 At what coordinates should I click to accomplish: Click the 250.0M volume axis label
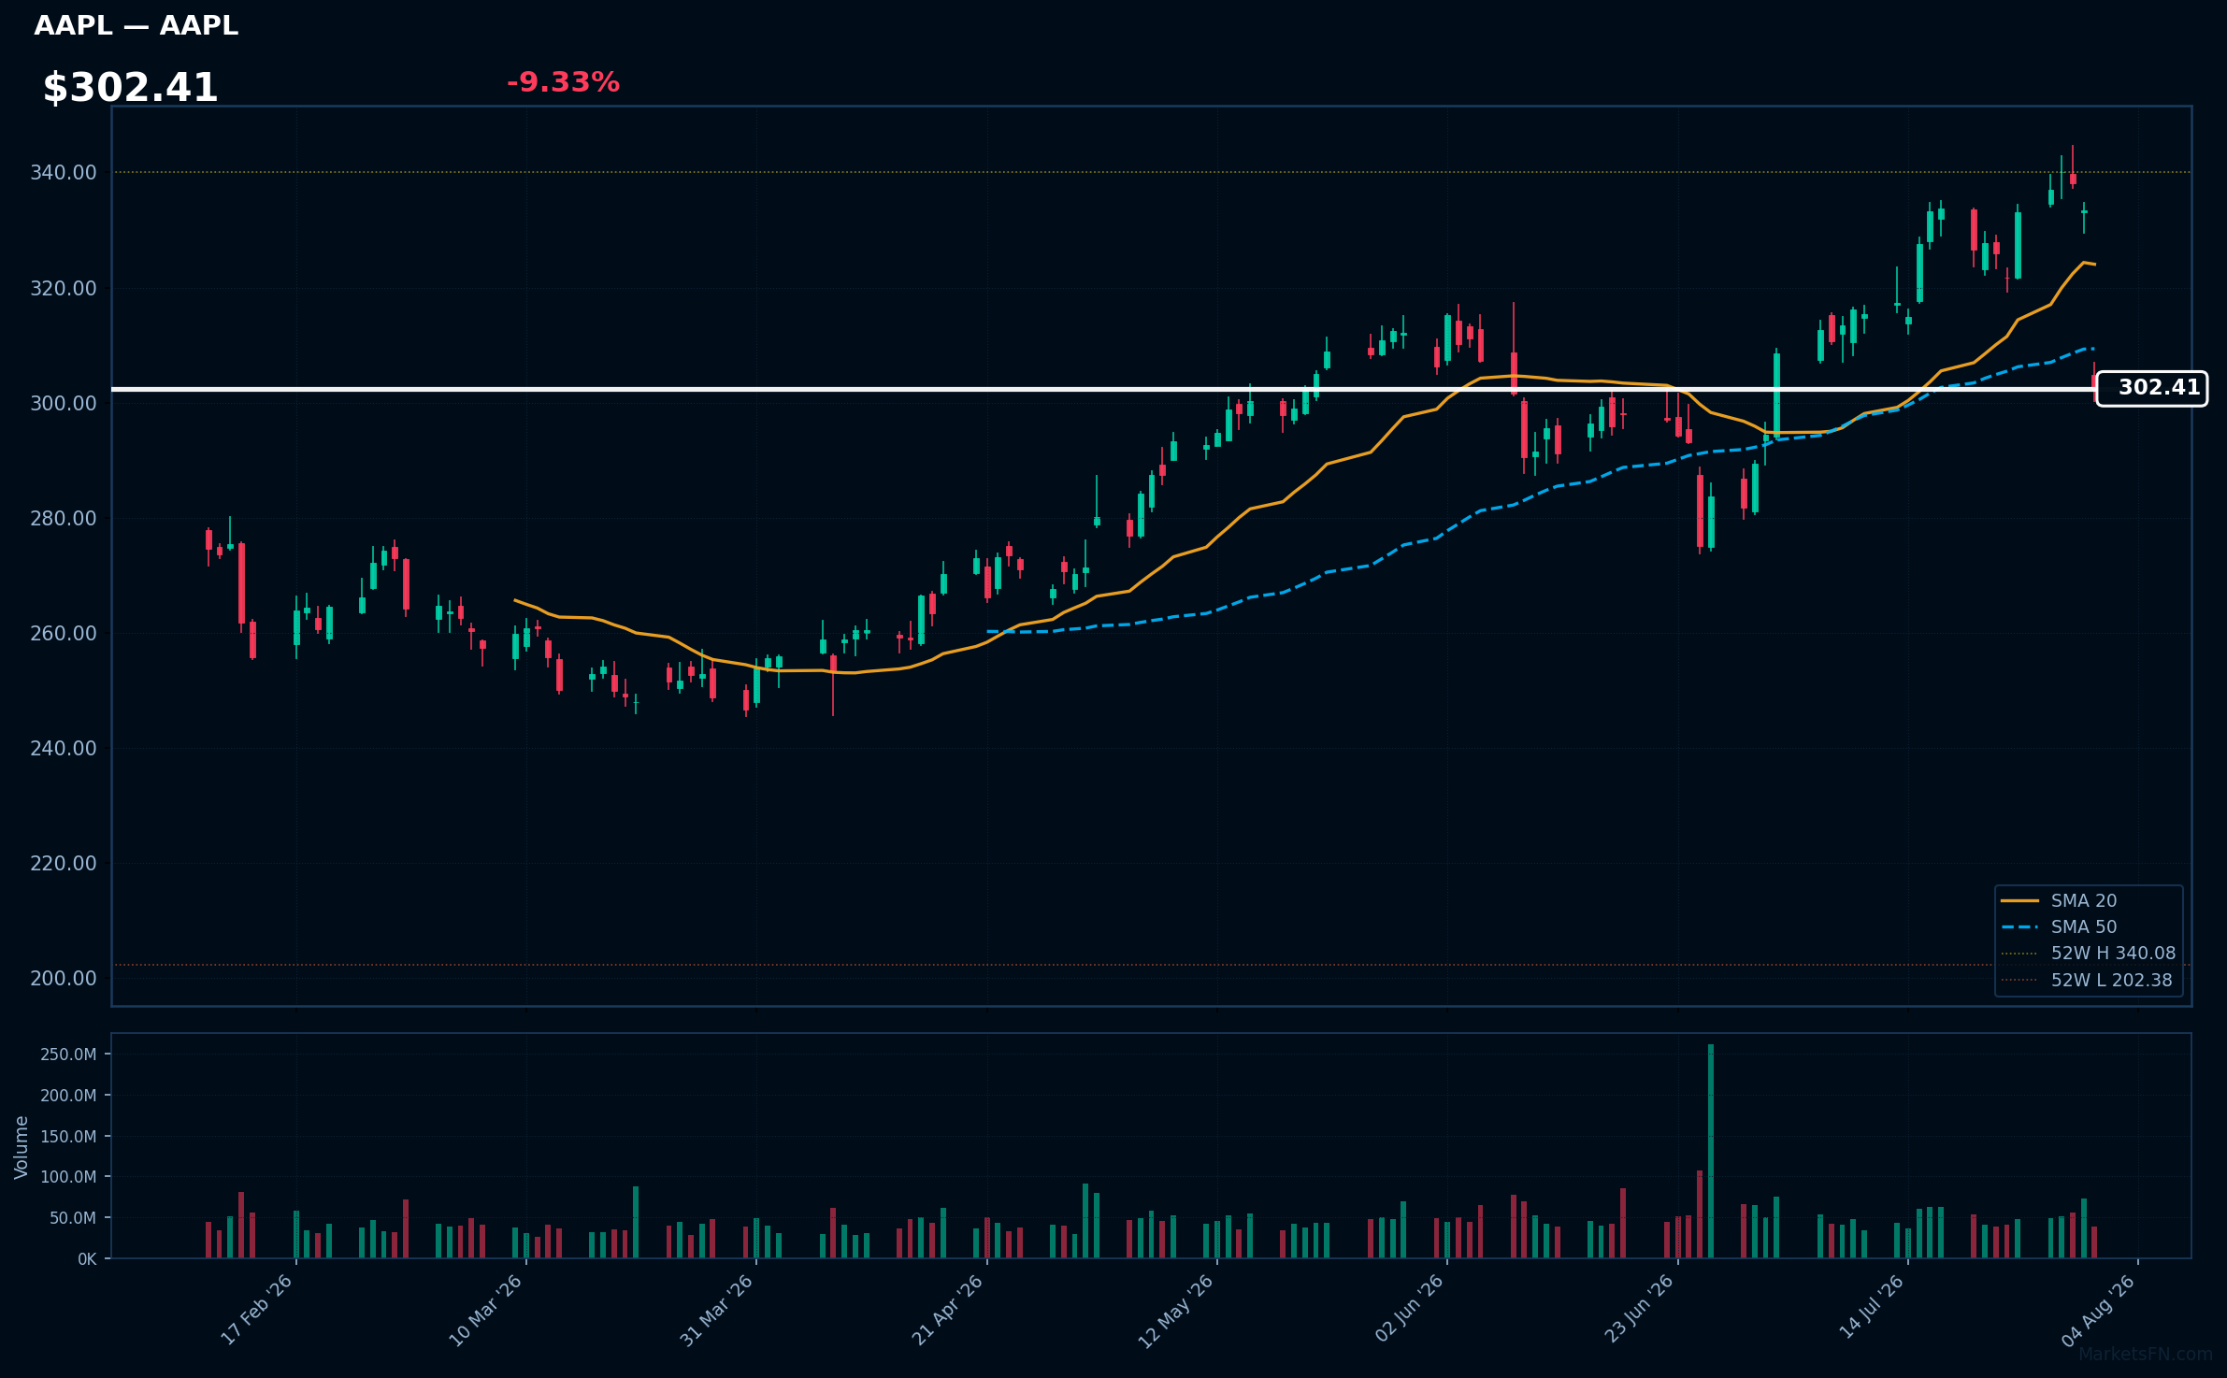click(68, 1055)
